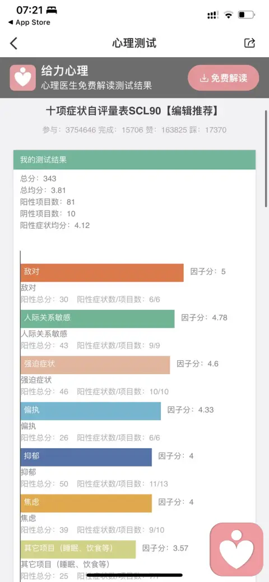Select the green 人际关系敏感 bar
Viewport: 269px width, 582px height.
(x=98, y=319)
